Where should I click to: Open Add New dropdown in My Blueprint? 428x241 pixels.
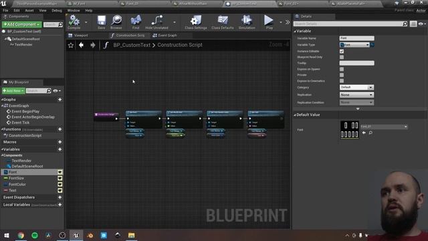coord(13,91)
